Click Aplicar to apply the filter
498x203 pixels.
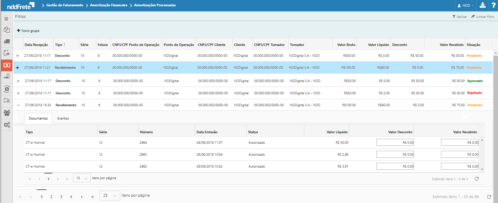(x=459, y=16)
